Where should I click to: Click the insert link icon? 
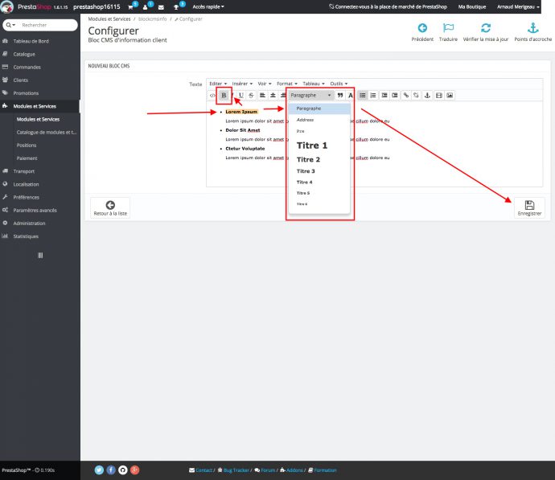coord(406,95)
